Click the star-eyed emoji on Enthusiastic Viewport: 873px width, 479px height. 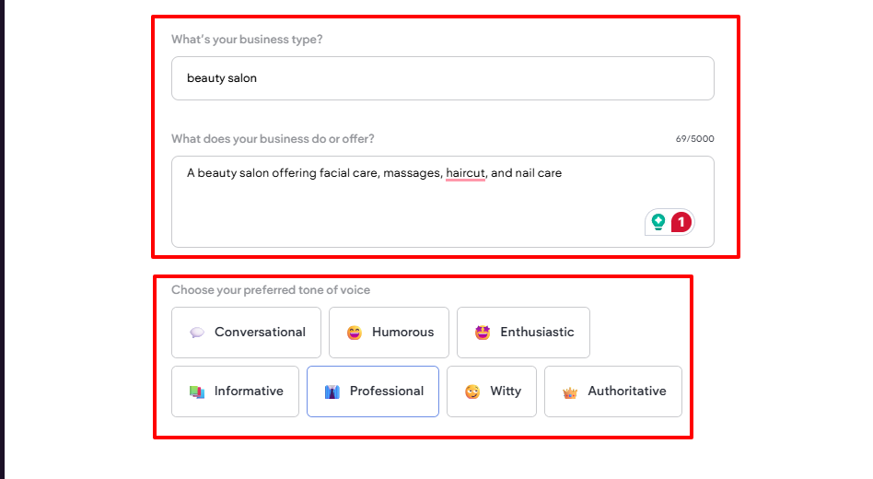483,333
